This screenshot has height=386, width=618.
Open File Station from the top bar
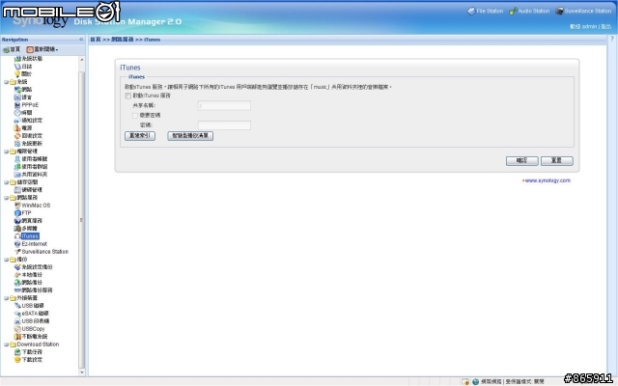click(485, 11)
